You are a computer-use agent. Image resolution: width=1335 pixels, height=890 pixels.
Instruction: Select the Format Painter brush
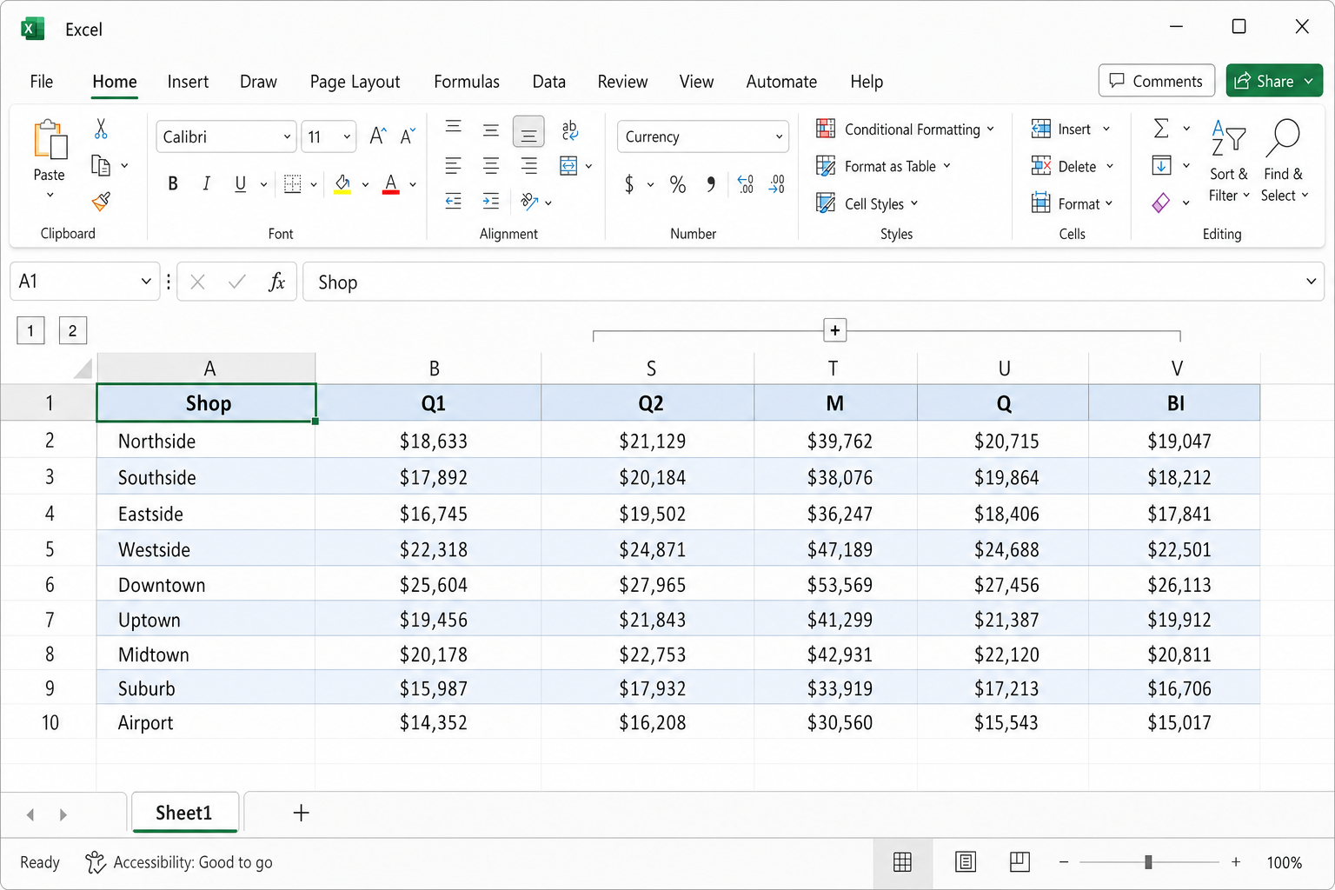coord(101,202)
